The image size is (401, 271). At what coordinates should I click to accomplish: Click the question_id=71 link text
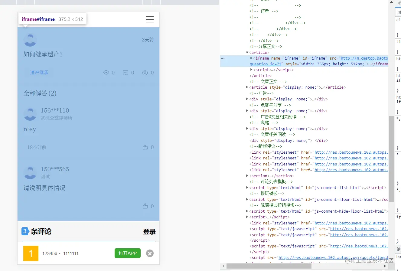coord(266,64)
